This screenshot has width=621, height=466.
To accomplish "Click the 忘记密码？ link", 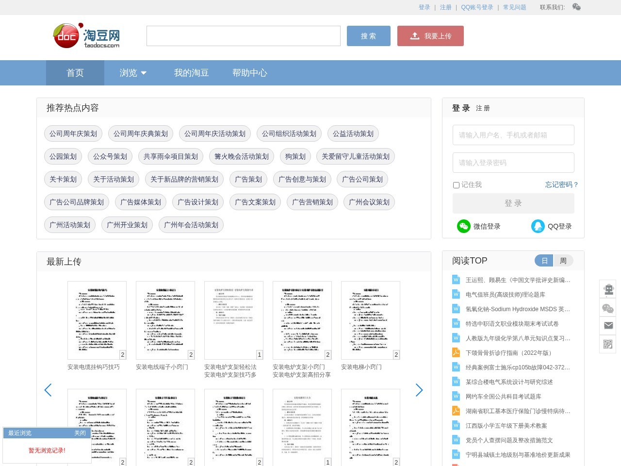I will tap(561, 184).
